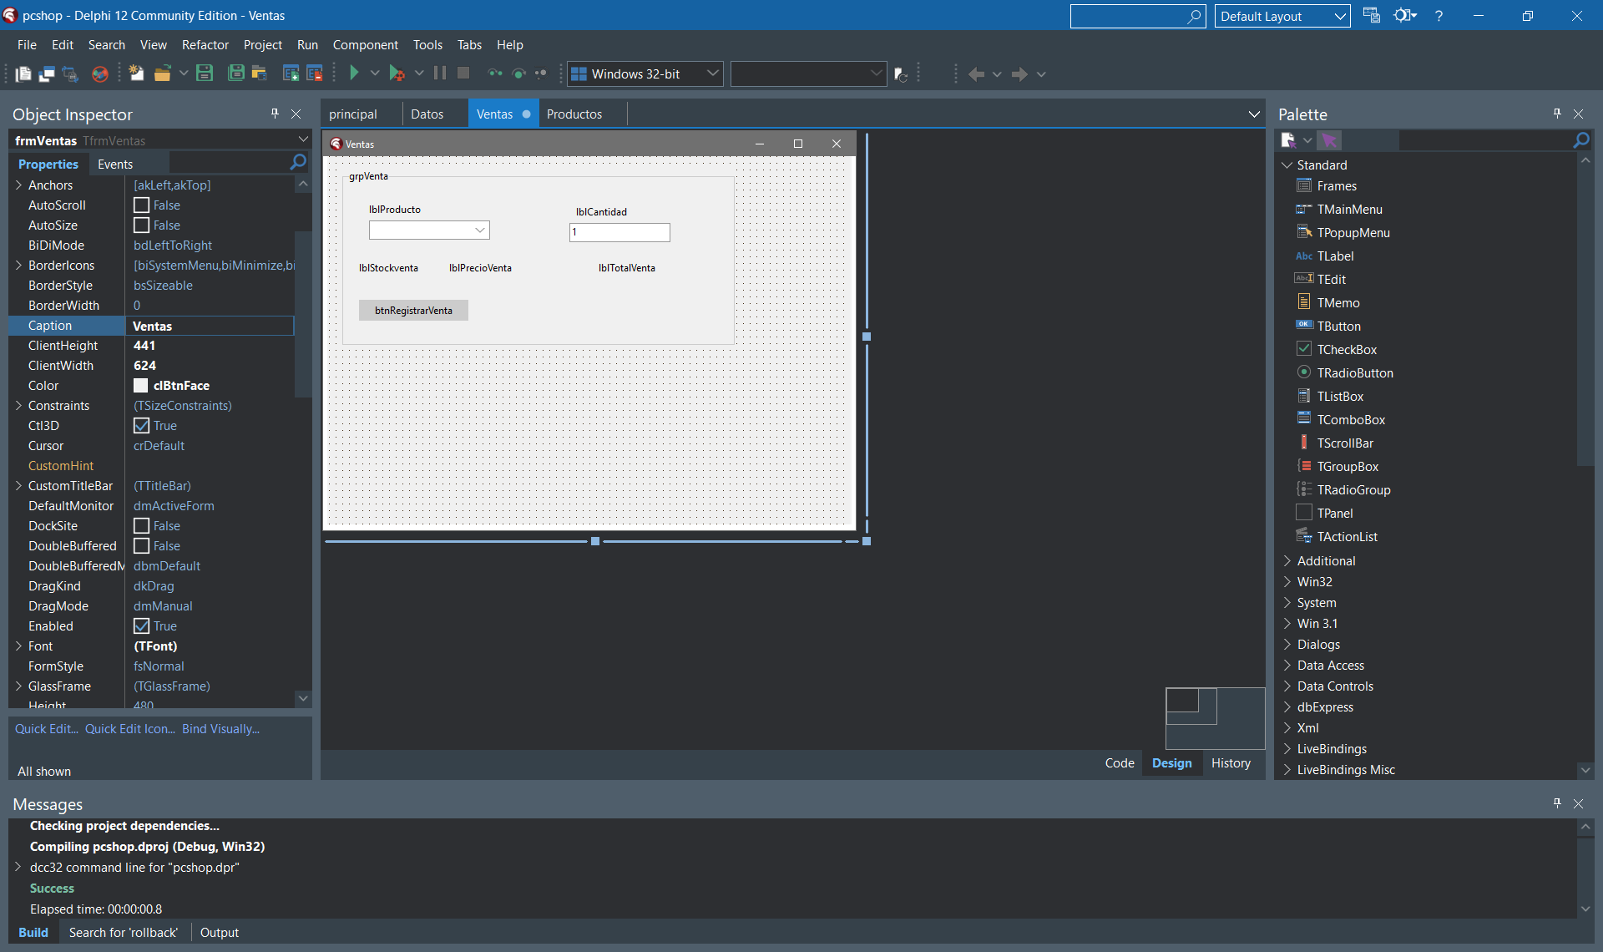The height and width of the screenshot is (952, 1603).
Task: Toggle the AutoSize property checkbox
Action: pyautogui.click(x=142, y=225)
